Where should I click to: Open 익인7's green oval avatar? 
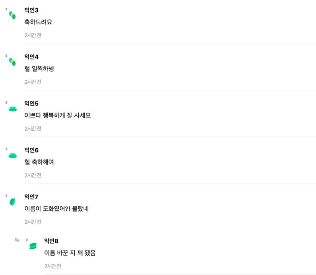12,202
